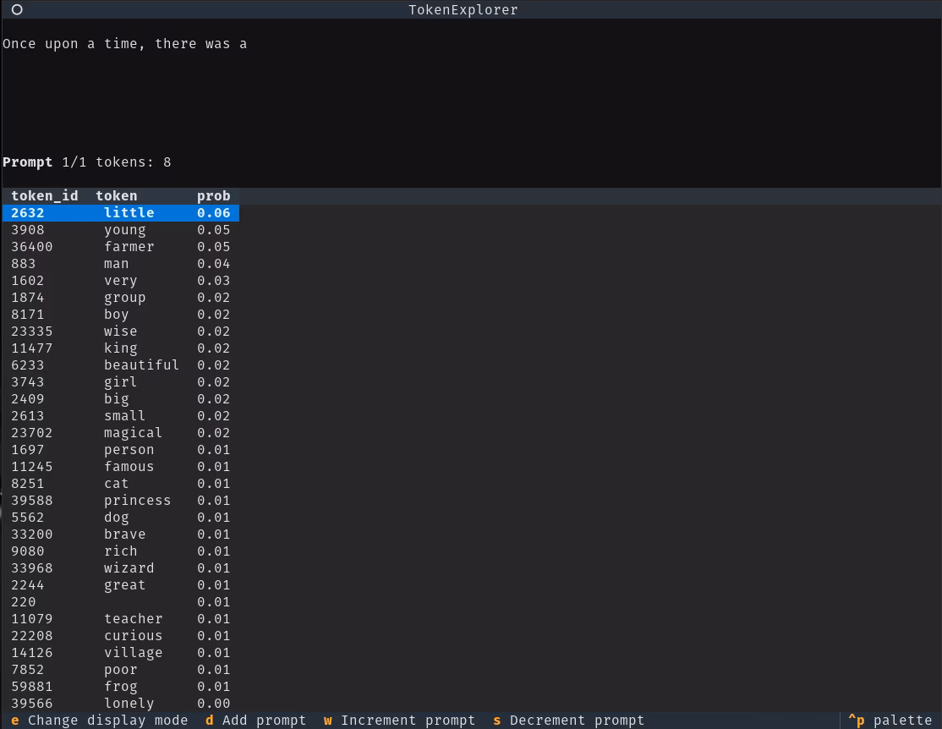
Task: Select the 'lonely' token row
Action: point(121,703)
